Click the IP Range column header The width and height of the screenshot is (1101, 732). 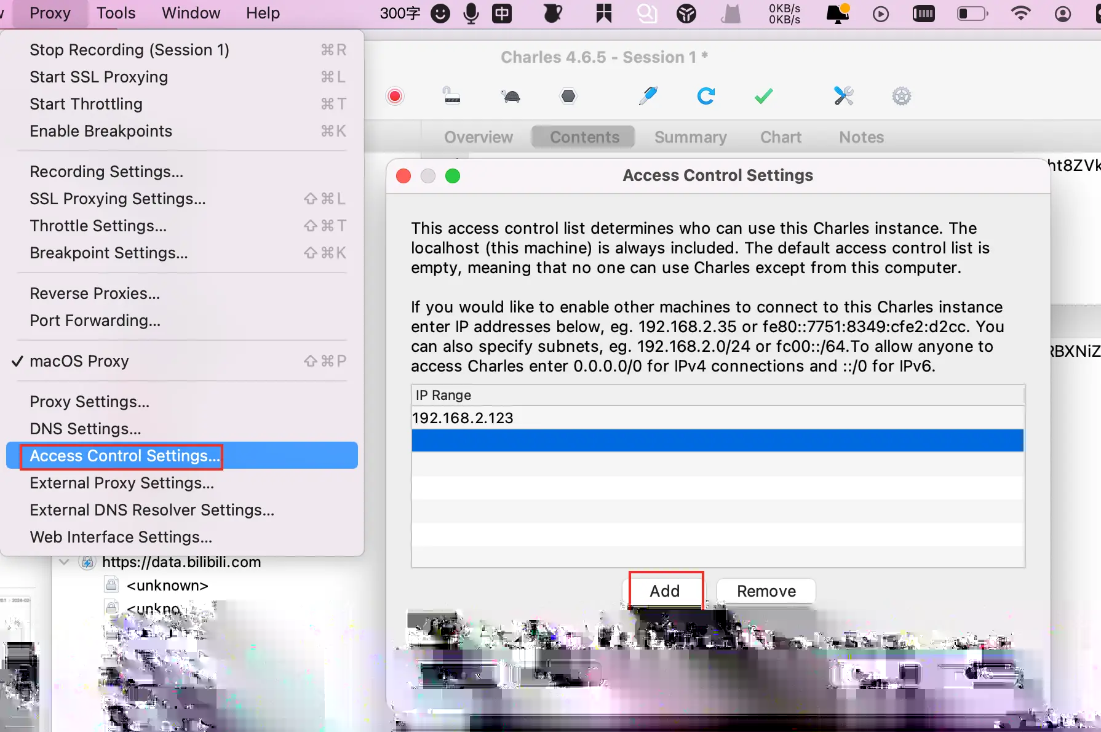[x=717, y=395]
